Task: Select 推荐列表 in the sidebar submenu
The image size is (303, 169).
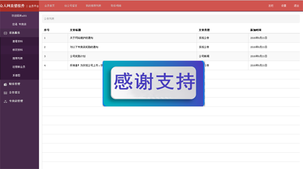Action: [x=18, y=58]
